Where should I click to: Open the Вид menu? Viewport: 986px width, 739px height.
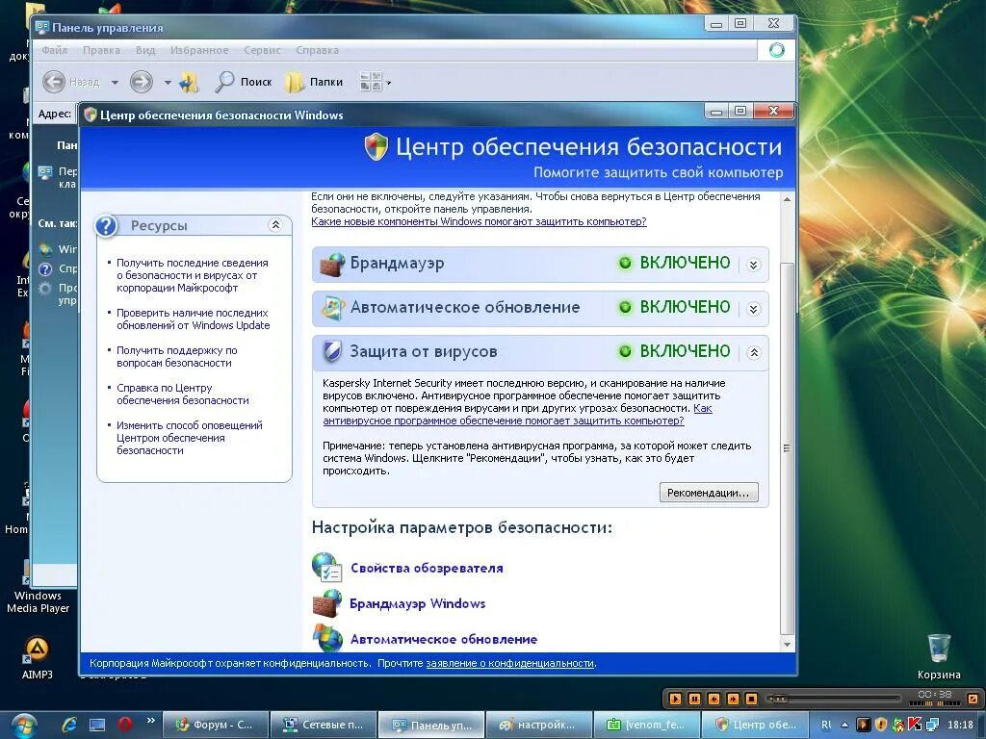click(145, 50)
